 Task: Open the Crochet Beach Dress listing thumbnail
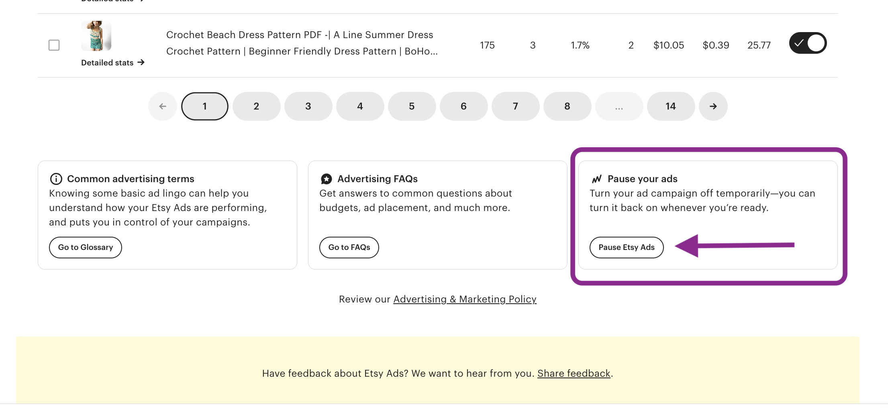96,36
